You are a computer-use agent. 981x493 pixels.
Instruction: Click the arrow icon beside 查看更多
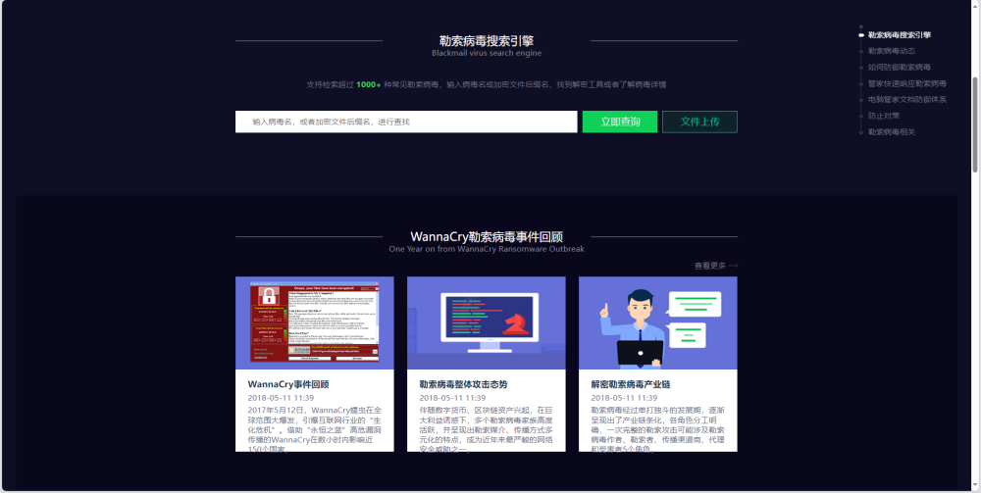[x=733, y=266]
